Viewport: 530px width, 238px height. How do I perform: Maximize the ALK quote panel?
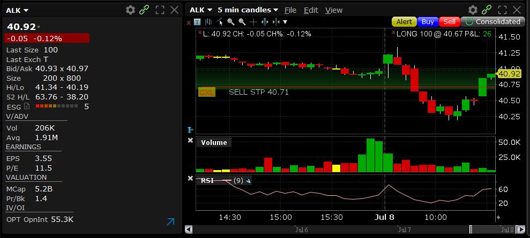pyautogui.click(x=160, y=10)
